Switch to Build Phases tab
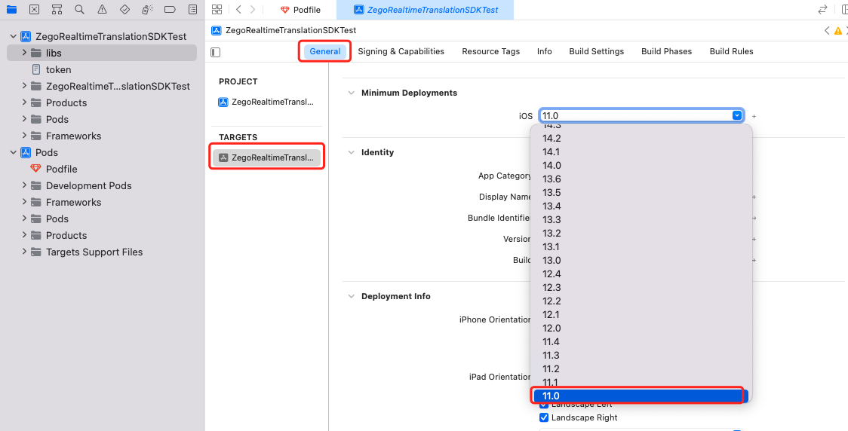This screenshot has height=431, width=848. 666,51
